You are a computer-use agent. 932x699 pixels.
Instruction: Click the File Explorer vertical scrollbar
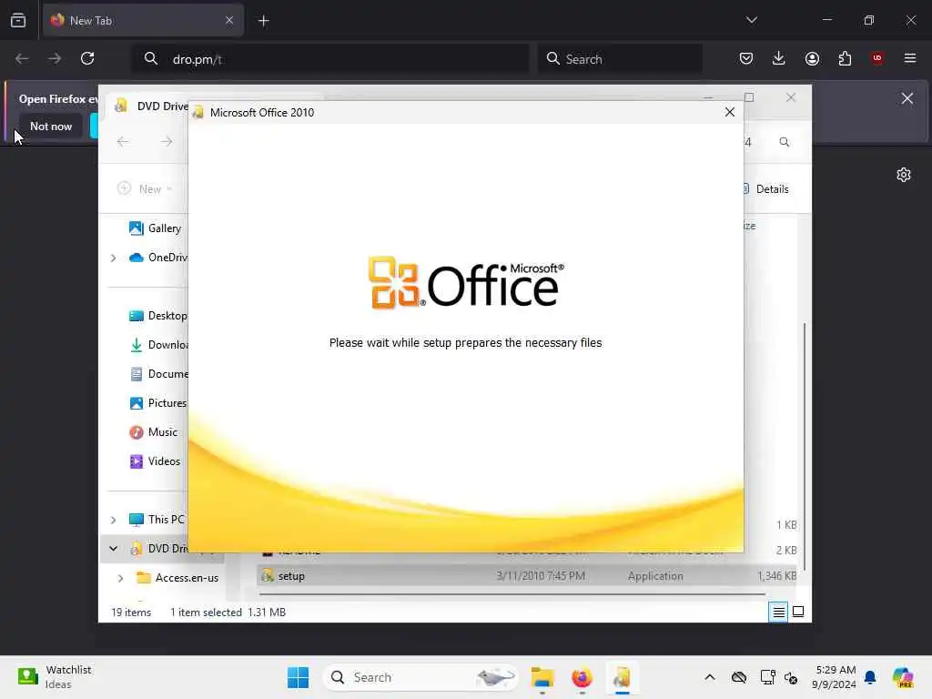click(805, 446)
